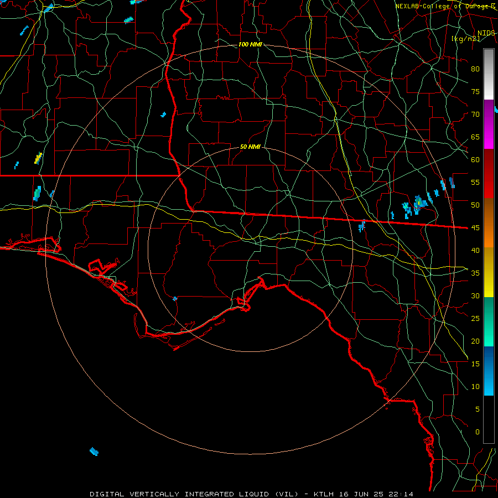Click the 30 value on the VIL scale
This screenshot has height=498, width=498.
coord(475,295)
